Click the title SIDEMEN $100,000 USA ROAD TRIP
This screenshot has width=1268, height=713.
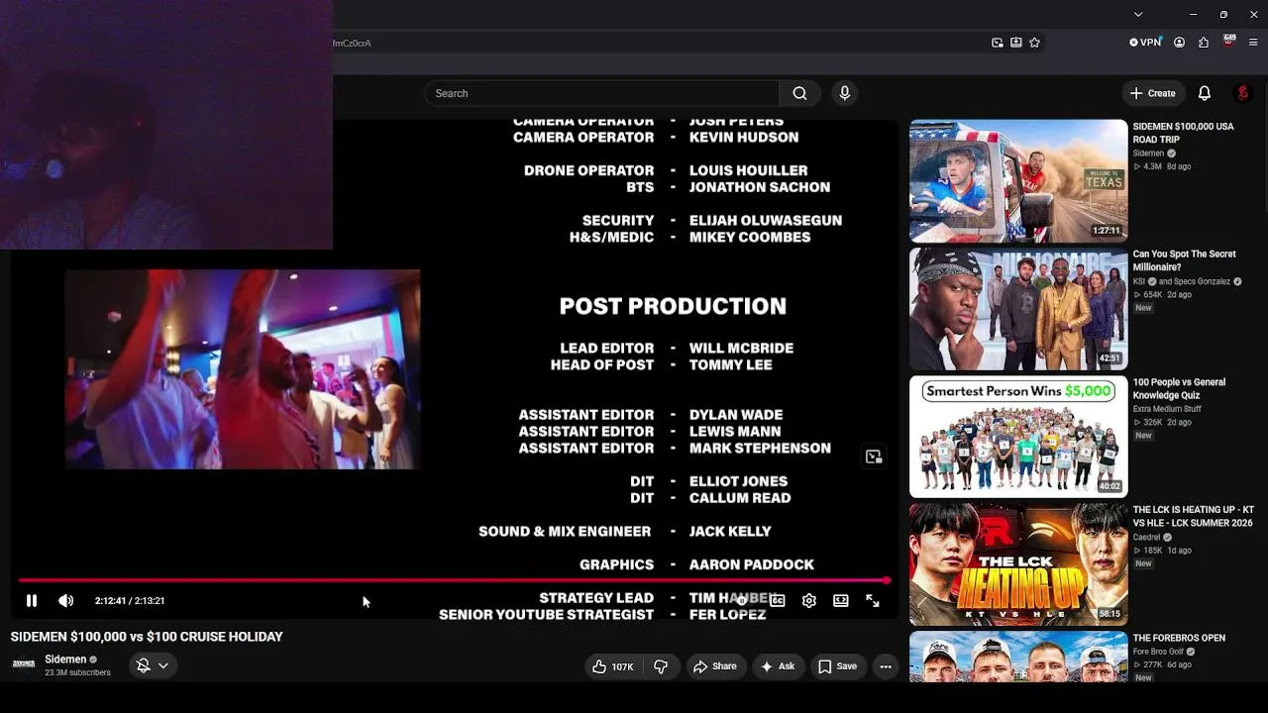click(x=1183, y=133)
